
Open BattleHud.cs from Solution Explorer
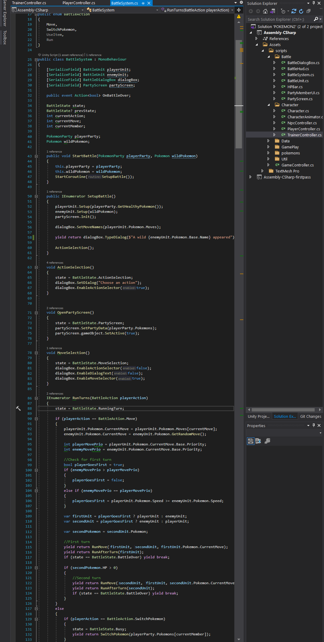click(298, 69)
